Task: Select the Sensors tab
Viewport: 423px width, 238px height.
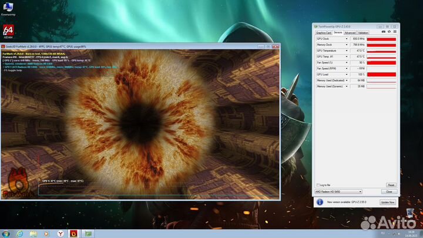Action: coord(338,32)
